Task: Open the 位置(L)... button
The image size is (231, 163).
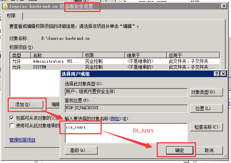Action: (x=206, y=108)
